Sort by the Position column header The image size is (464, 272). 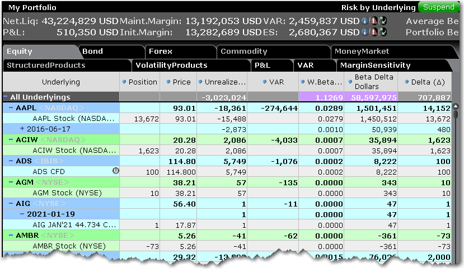tap(140, 82)
